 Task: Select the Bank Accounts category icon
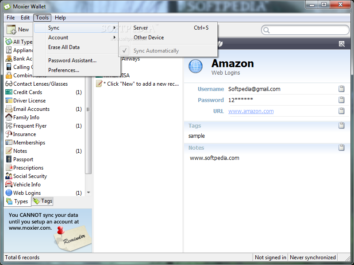coord(9,58)
